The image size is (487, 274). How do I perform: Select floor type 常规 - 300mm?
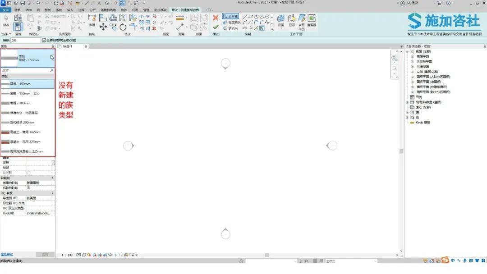pos(28,103)
